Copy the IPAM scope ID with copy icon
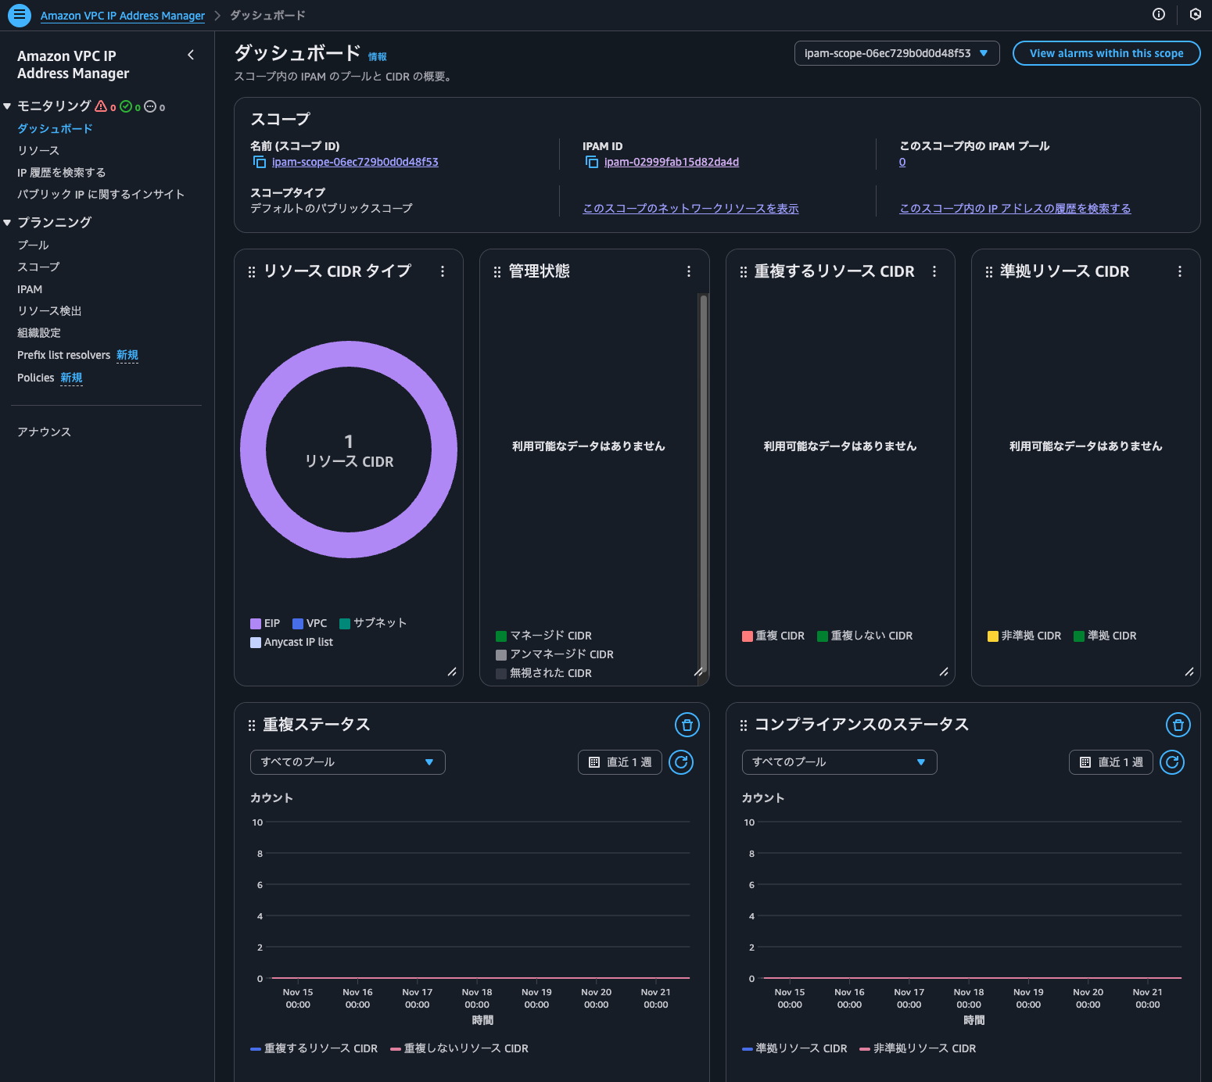Viewport: 1212px width, 1082px height. click(x=259, y=162)
